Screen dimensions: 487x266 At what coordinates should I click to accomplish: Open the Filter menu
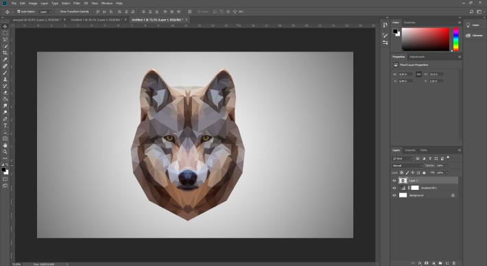click(x=77, y=3)
